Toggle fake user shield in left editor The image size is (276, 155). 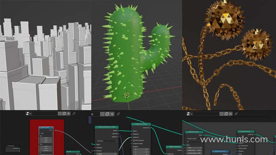pyautogui.click(x=60, y=114)
